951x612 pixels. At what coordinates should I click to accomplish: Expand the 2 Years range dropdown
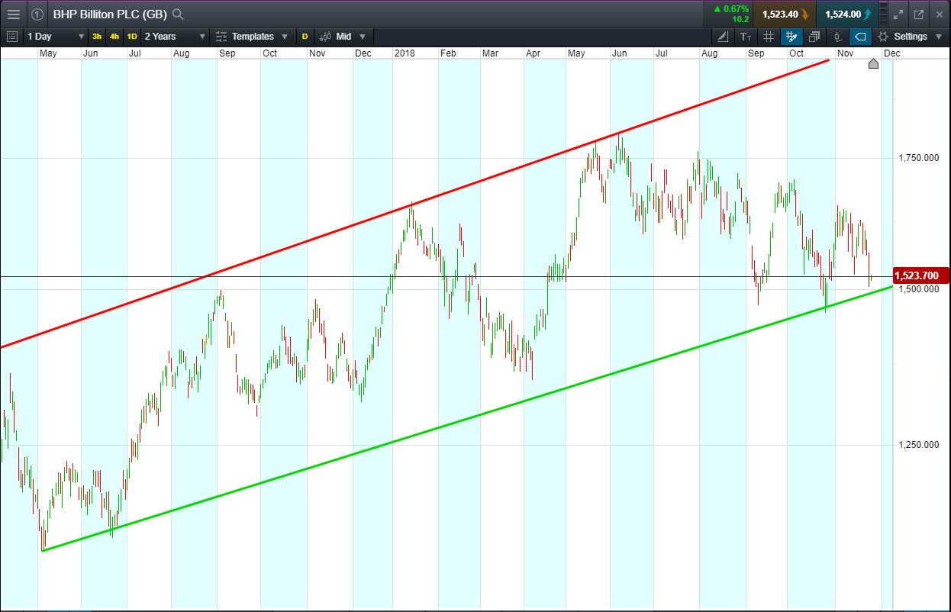pos(176,36)
